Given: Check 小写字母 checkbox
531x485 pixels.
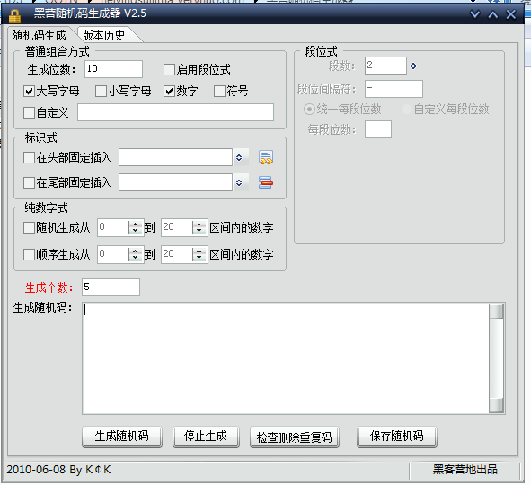Looking at the screenshot, I should coord(101,91).
